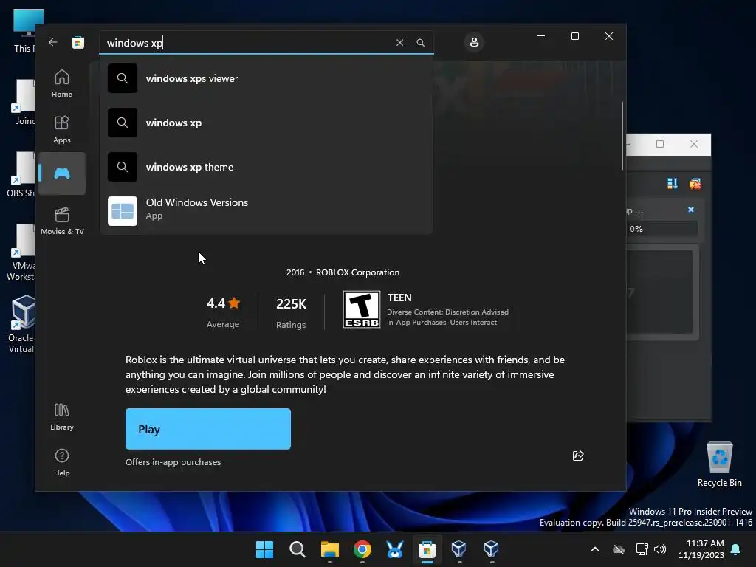
Task: Open the second VirtualBox taskbar icon
Action: tap(491, 549)
